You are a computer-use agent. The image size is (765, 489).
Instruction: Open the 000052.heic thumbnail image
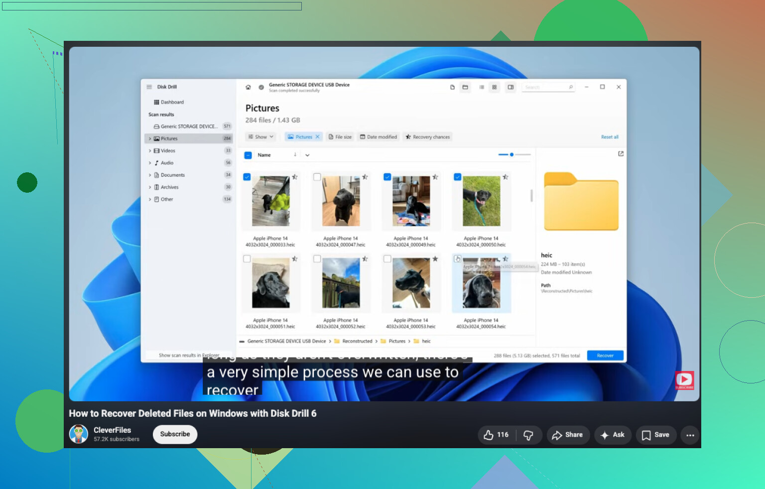341,283
